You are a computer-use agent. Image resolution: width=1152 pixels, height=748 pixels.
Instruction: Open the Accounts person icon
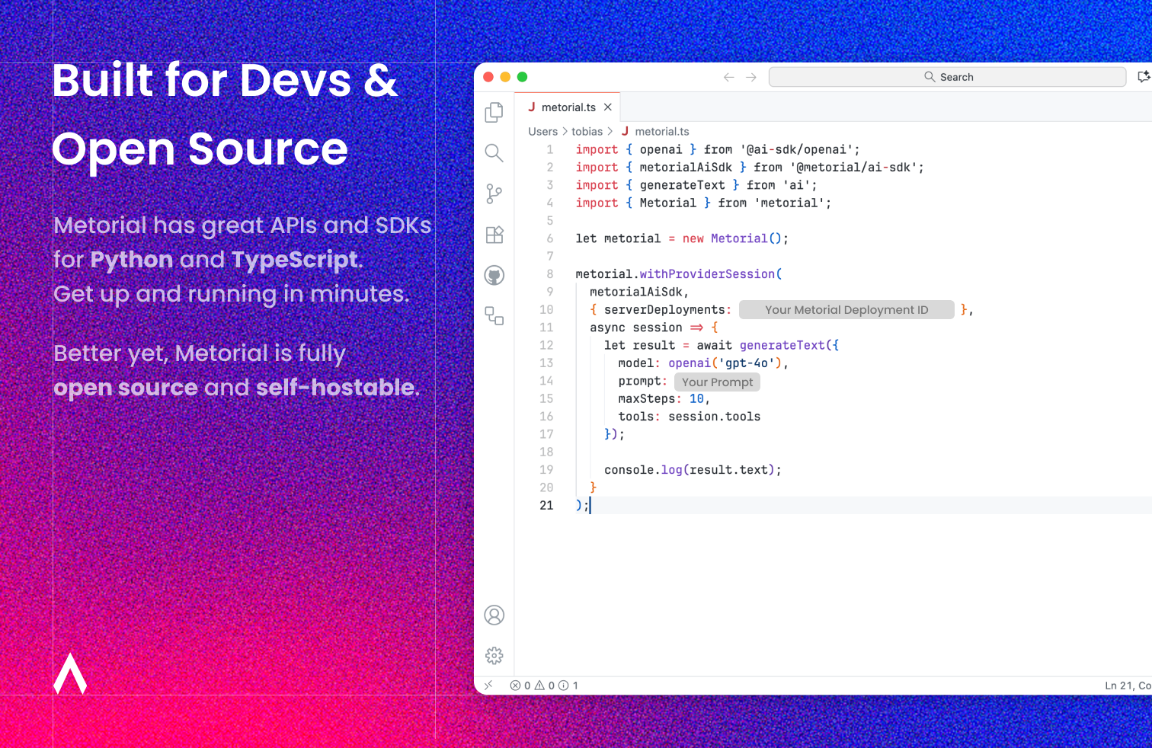click(494, 615)
